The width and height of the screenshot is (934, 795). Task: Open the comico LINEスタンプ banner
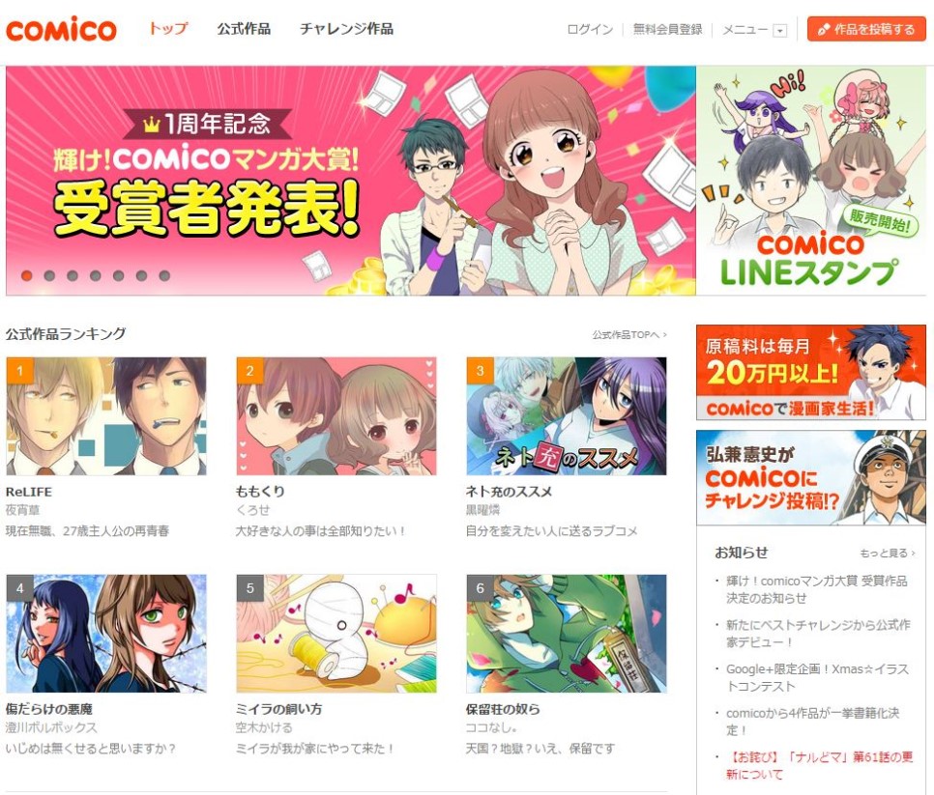[810, 181]
